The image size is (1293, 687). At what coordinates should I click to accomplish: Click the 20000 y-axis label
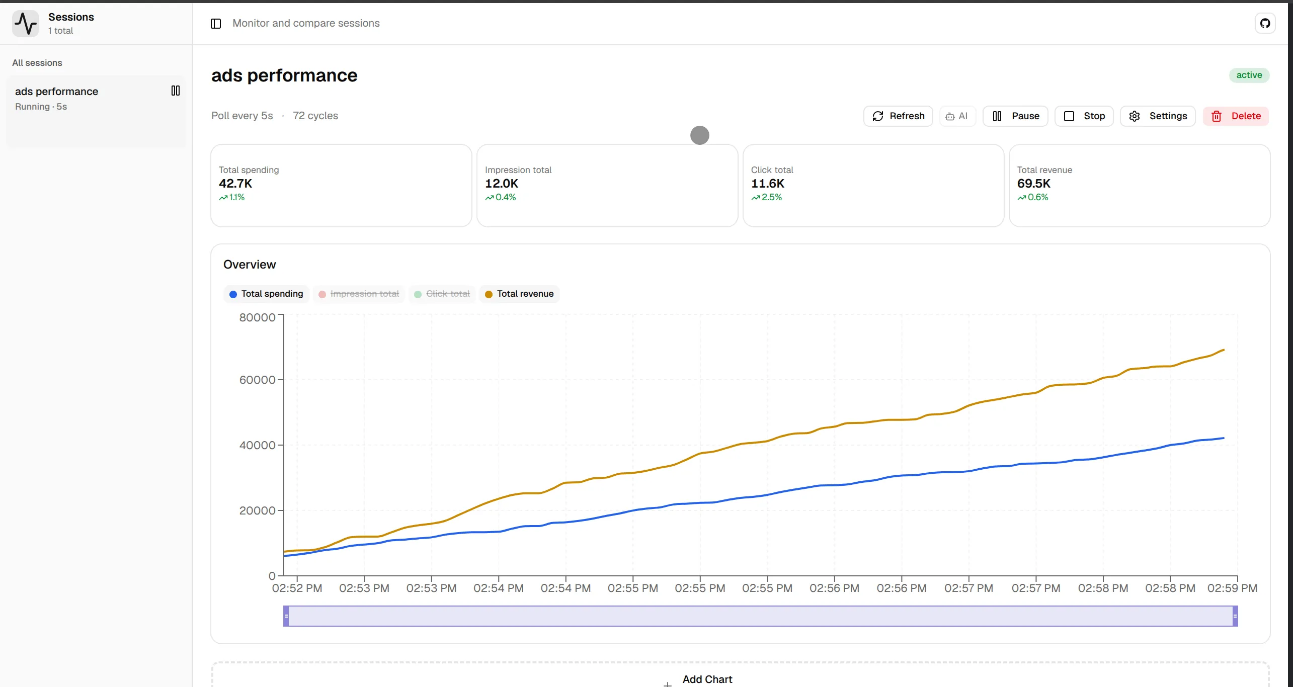(257, 510)
